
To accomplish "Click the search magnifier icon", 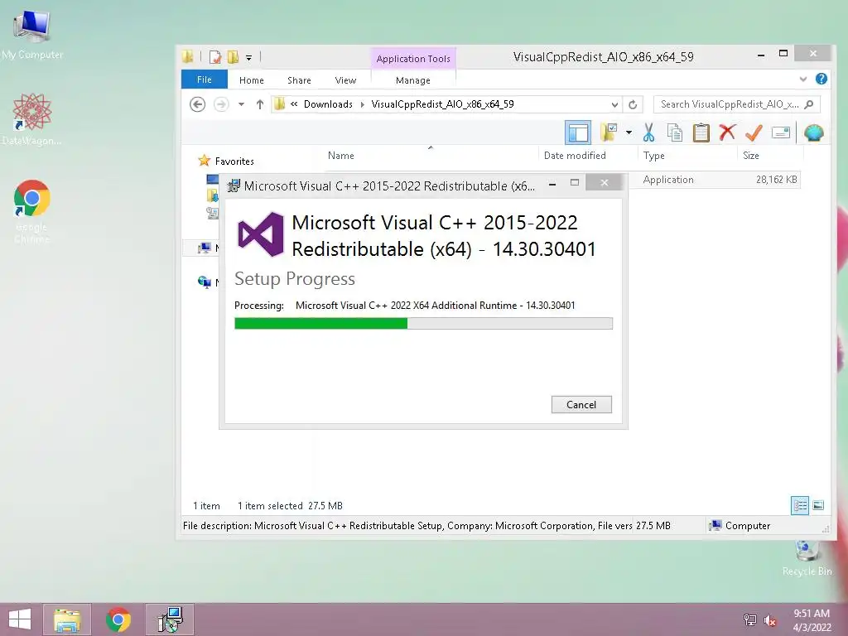I will pyautogui.click(x=809, y=104).
